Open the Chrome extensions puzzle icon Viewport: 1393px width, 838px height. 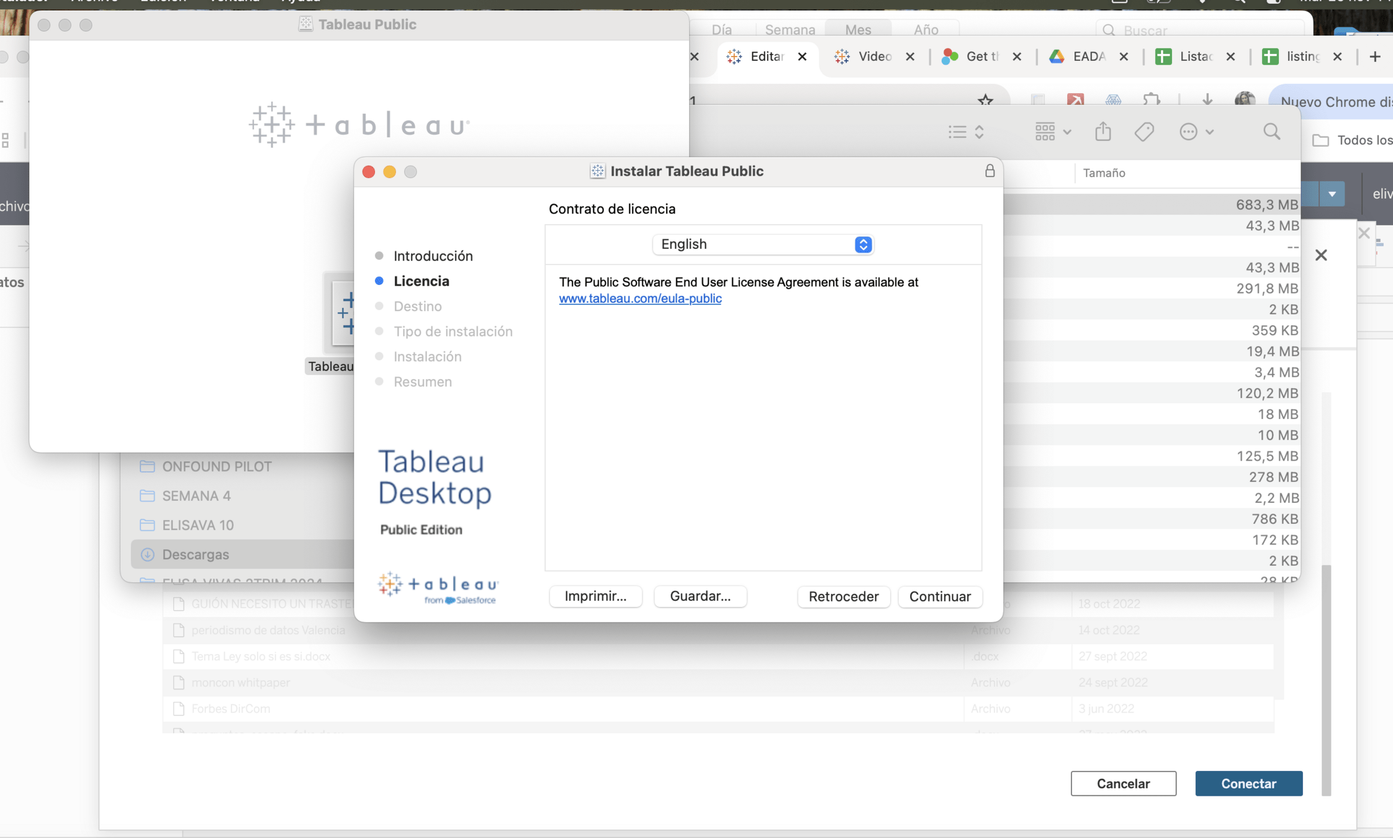[x=1152, y=100]
